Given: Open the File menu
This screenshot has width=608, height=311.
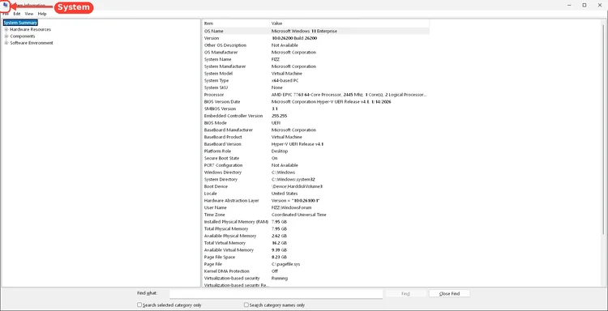Looking at the screenshot, I should [5, 14].
